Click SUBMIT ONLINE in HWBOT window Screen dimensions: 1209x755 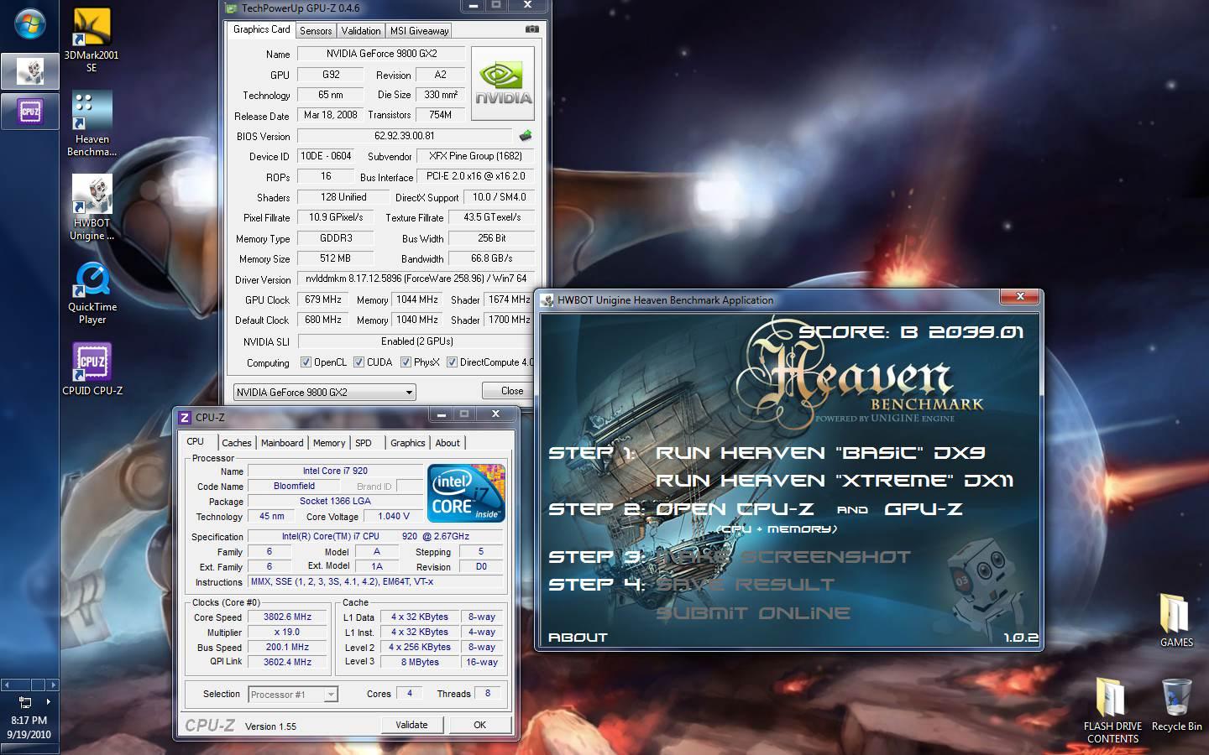tap(753, 613)
